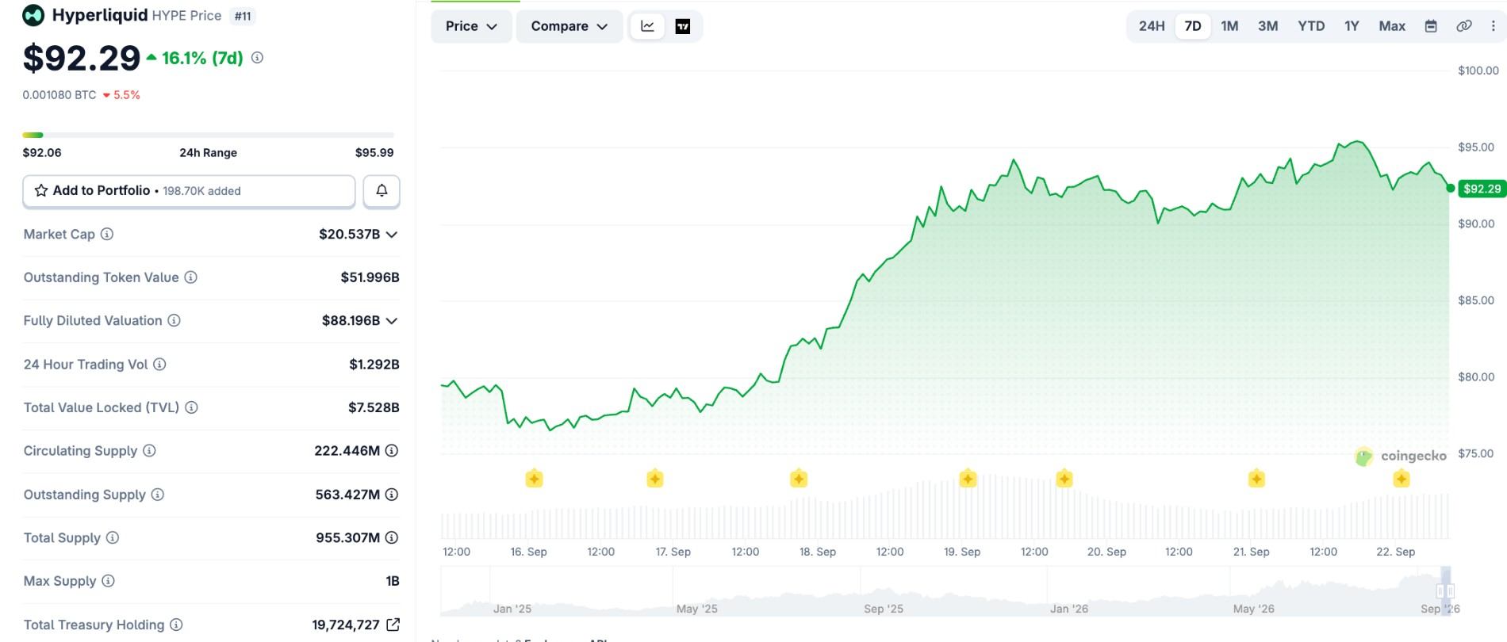Click yellow event marker near 22. Sep
Screen dimensions: 1507x642
pos(1402,479)
